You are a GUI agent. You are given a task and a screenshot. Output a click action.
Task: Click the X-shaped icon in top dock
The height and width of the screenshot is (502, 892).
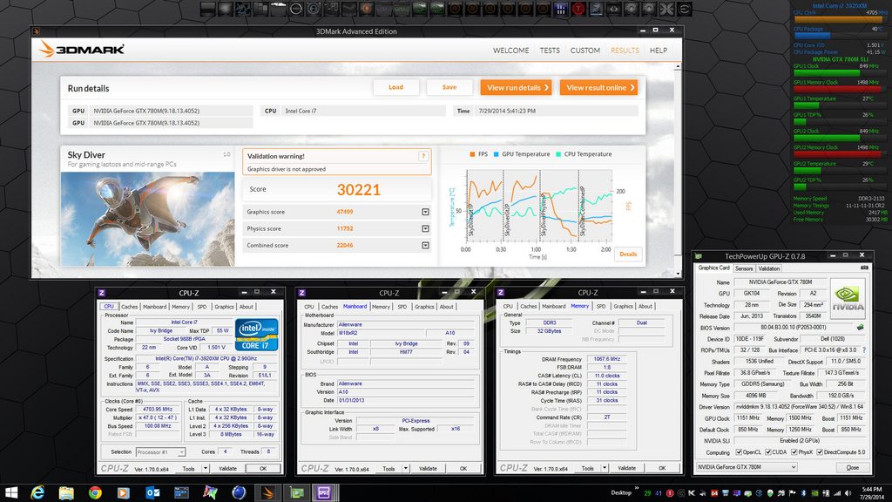pyautogui.click(x=666, y=9)
